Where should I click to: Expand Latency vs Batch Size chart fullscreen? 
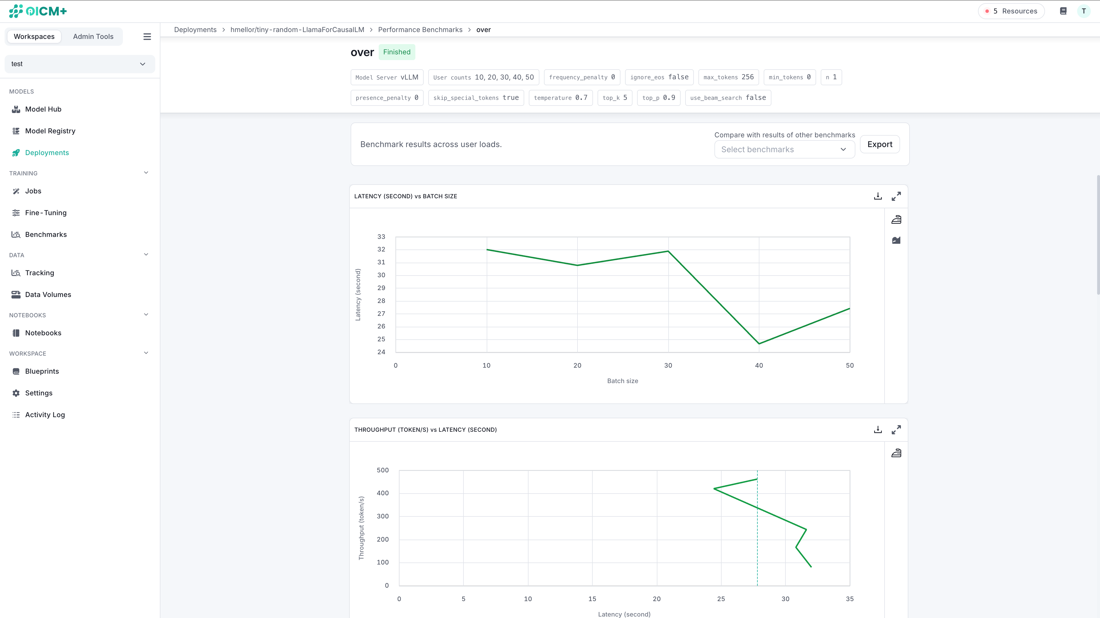(x=896, y=196)
